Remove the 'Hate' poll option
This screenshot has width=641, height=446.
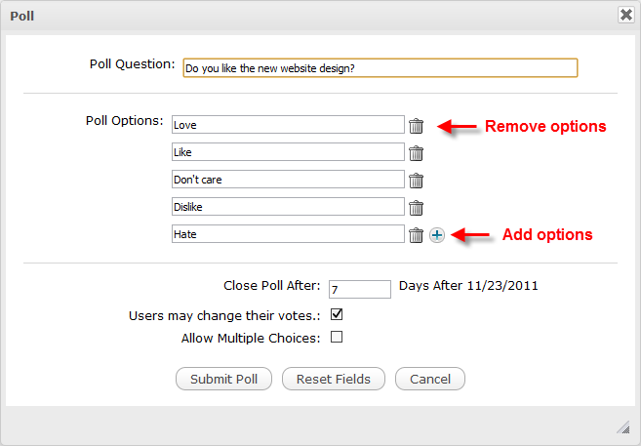point(417,235)
